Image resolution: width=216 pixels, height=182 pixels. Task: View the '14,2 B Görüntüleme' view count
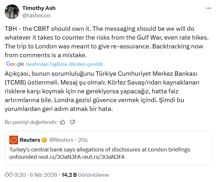[85, 175]
